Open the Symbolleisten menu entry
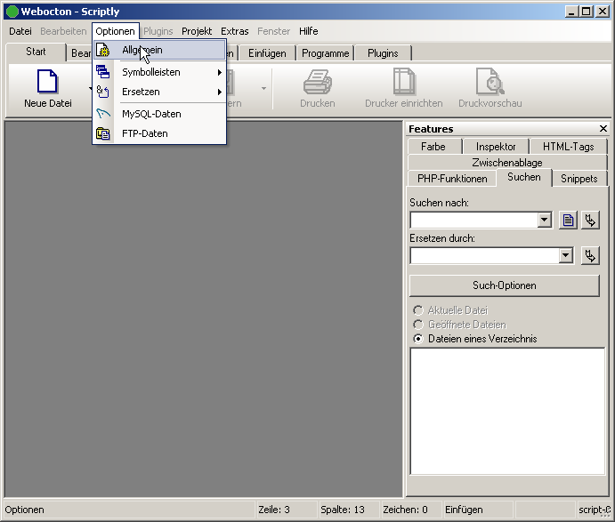This screenshot has height=522, width=615. click(159, 72)
